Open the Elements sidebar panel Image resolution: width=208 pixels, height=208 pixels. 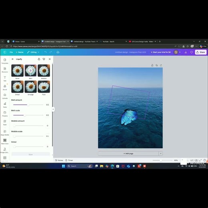5,70
